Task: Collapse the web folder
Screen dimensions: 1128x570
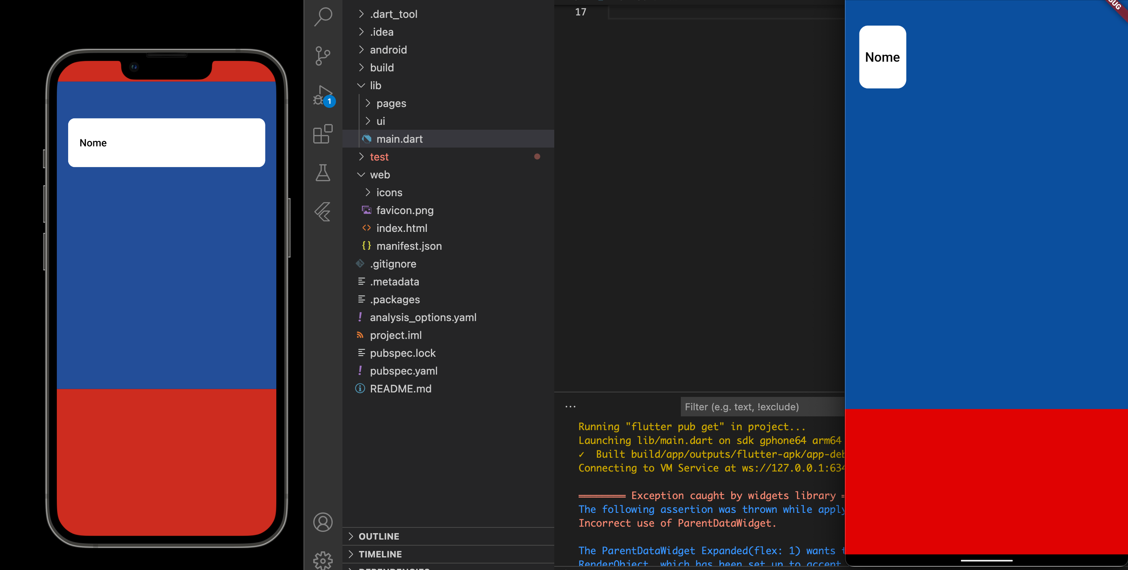Action: (x=361, y=175)
